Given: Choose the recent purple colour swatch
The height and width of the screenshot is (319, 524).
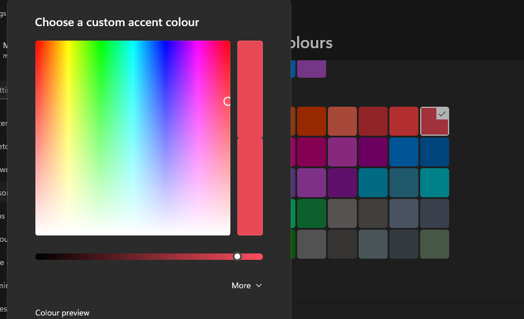Looking at the screenshot, I should [312, 68].
